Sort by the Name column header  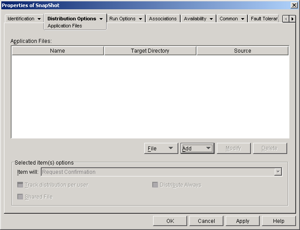58,51
